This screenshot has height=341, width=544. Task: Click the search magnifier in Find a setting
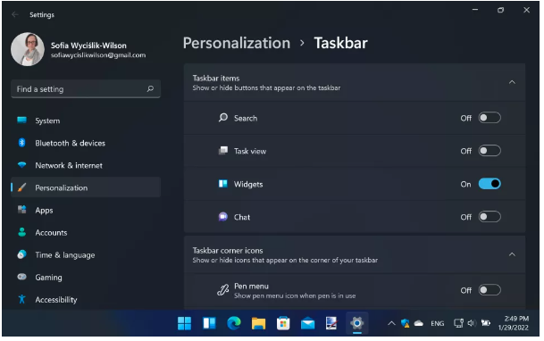(x=150, y=89)
